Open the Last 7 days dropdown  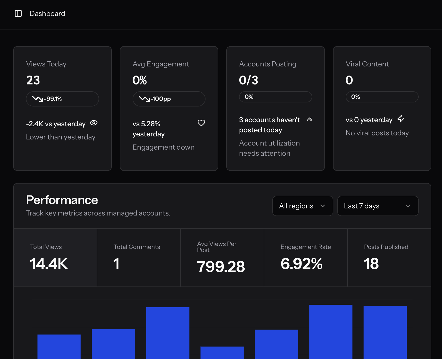pos(377,206)
